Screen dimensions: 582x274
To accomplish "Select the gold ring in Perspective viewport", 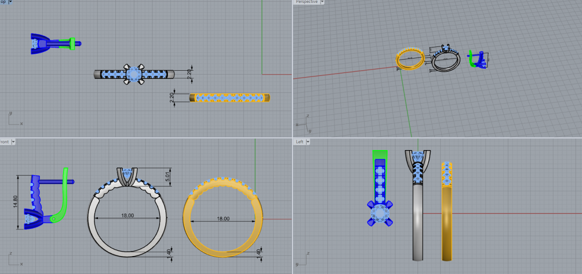I will pos(411,60).
